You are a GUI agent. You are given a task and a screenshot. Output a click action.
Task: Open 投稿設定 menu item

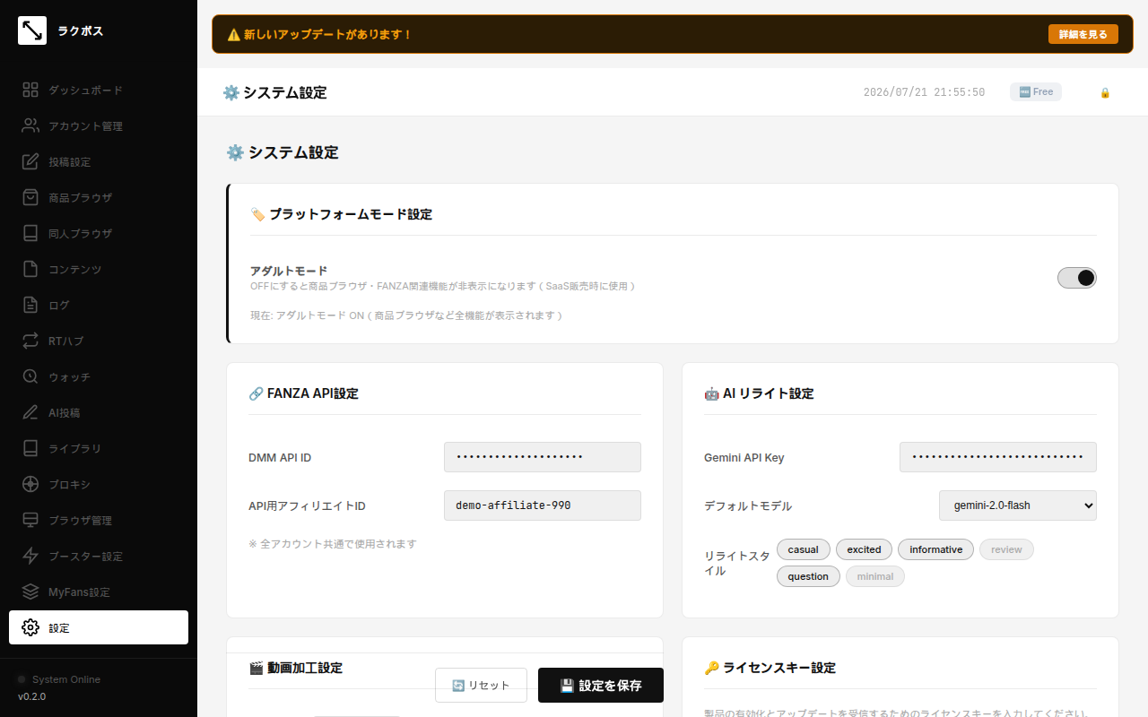tap(99, 161)
